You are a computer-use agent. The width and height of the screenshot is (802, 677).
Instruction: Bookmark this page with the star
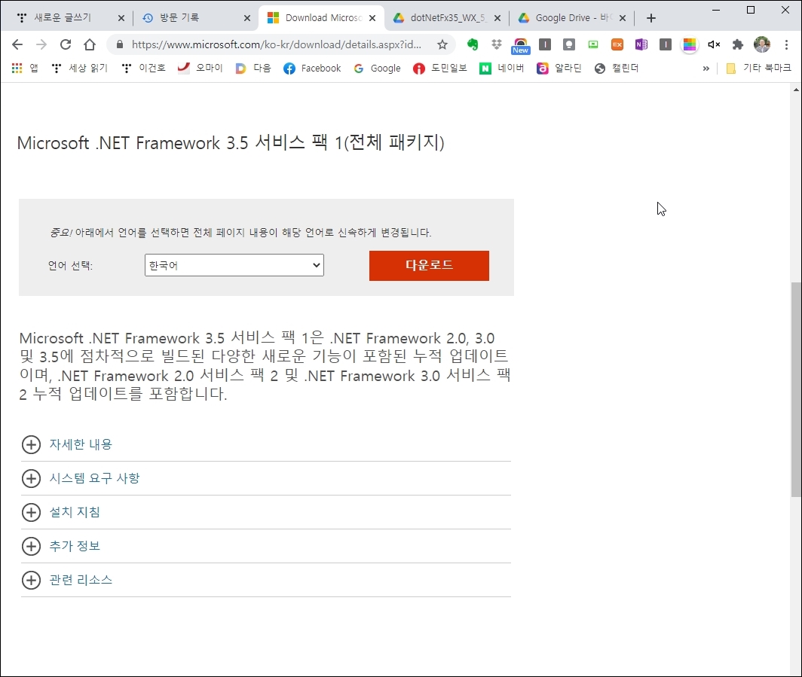[442, 44]
